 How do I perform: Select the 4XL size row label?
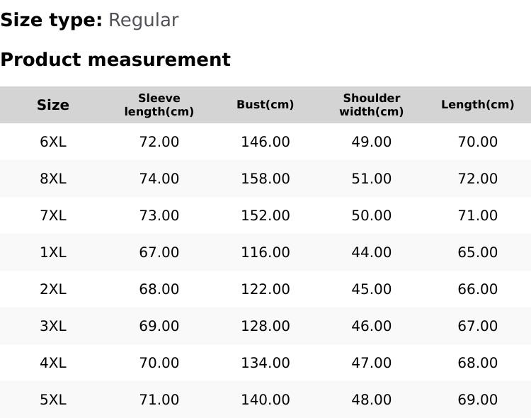click(53, 363)
